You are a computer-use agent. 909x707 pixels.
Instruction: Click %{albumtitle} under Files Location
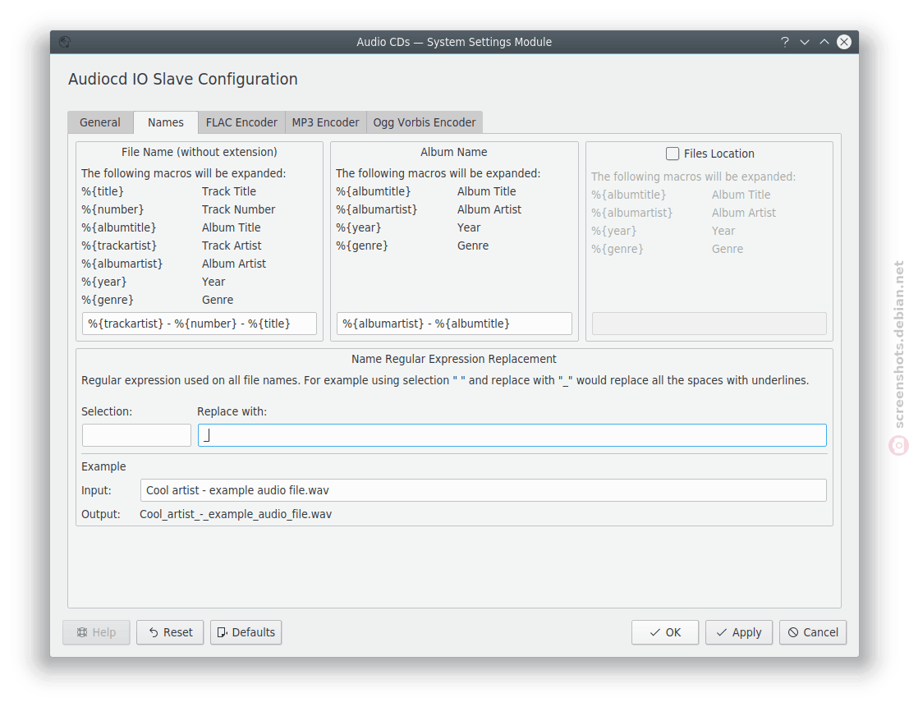click(x=628, y=195)
